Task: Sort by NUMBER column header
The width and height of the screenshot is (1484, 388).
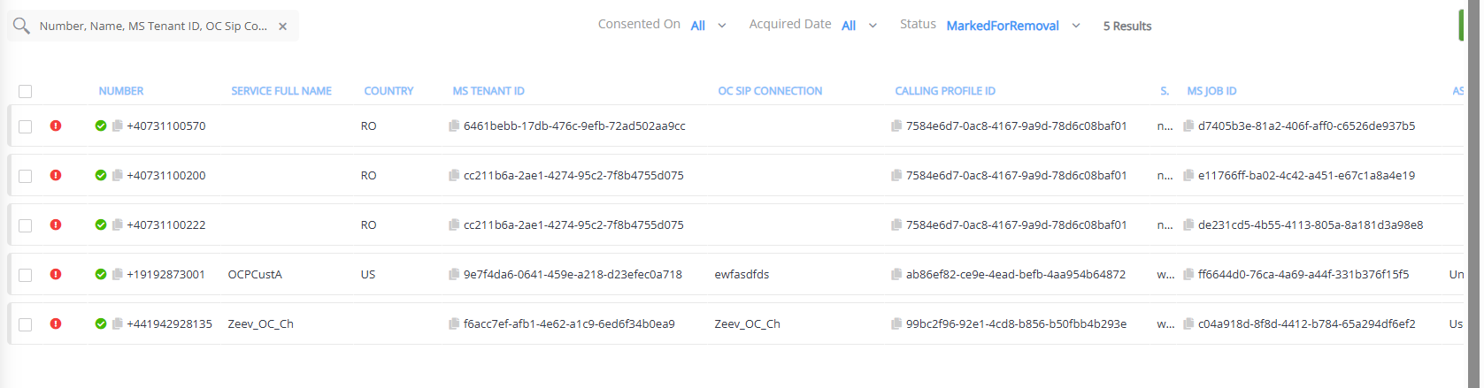Action: click(x=121, y=91)
